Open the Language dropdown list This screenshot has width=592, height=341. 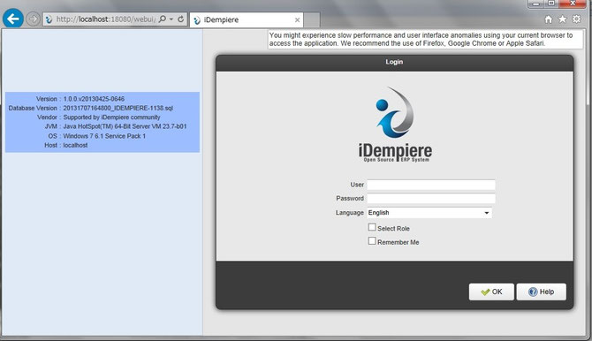pyautogui.click(x=487, y=213)
